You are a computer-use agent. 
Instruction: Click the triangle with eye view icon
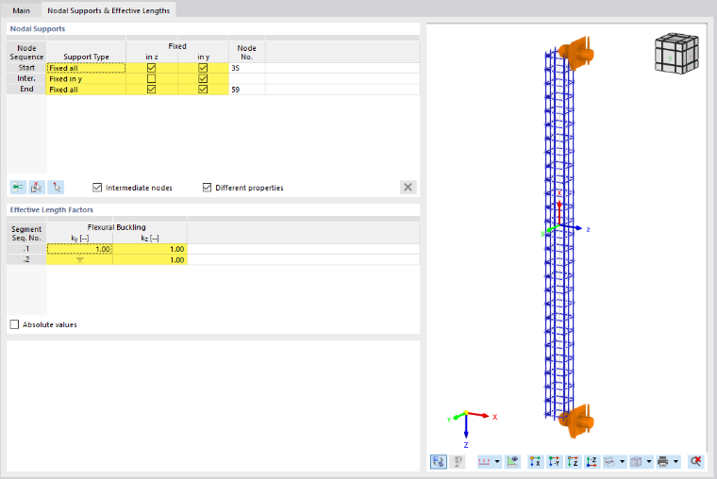(x=513, y=462)
